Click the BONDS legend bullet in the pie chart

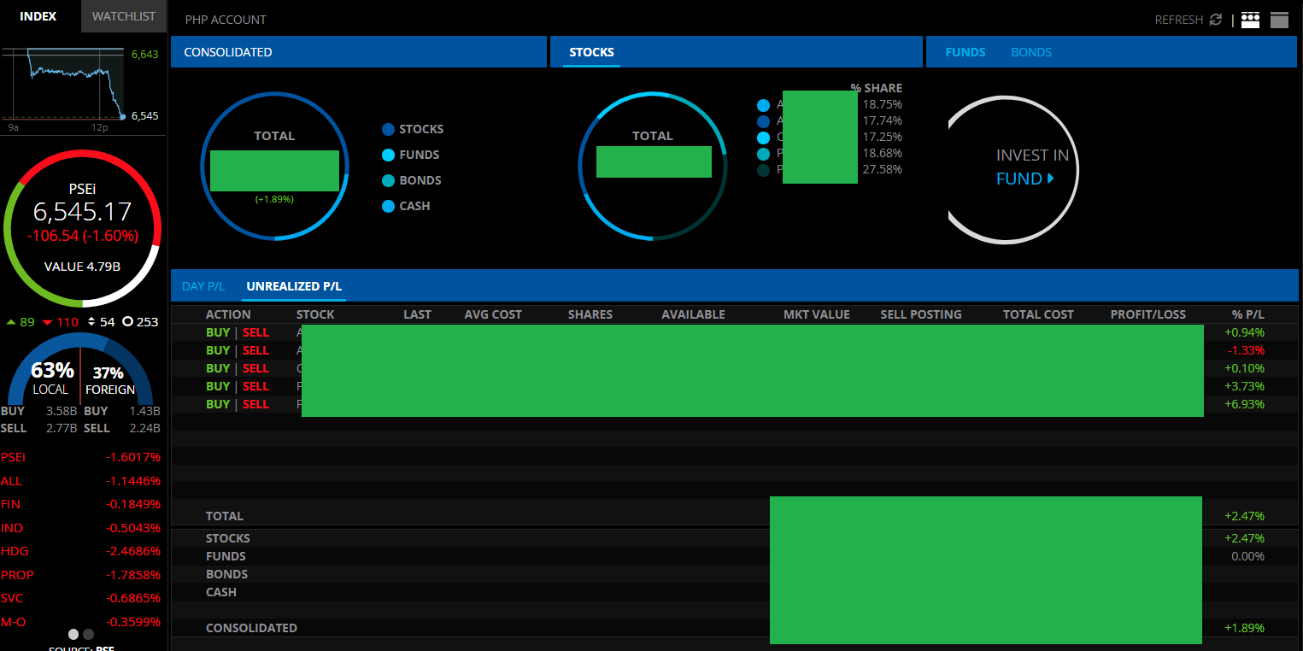pos(386,180)
